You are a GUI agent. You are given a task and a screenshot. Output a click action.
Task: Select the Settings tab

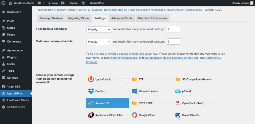pos(100,18)
